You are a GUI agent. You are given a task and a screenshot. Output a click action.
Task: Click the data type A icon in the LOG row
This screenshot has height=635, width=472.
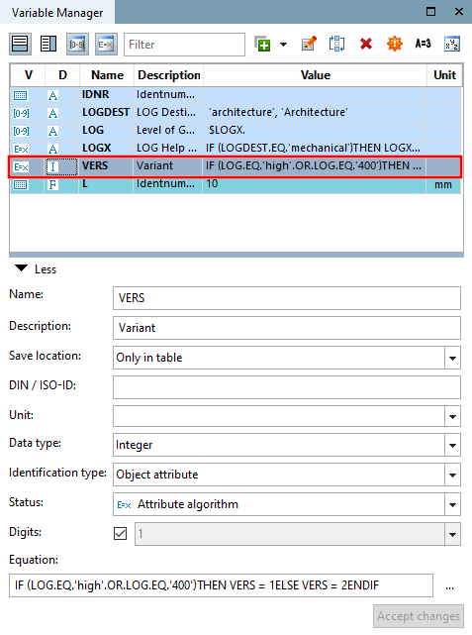(x=52, y=131)
